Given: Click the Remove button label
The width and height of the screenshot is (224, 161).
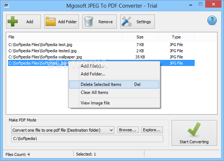Looking at the screenshot, I should [106, 22].
